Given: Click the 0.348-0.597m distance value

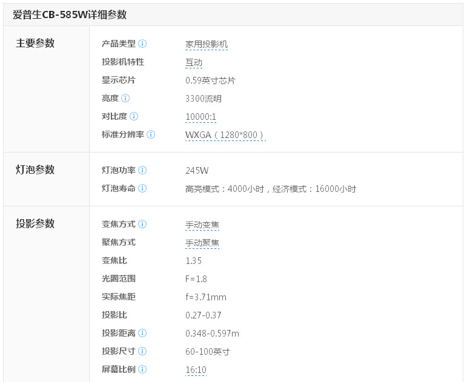Looking at the screenshot, I should [x=212, y=334].
